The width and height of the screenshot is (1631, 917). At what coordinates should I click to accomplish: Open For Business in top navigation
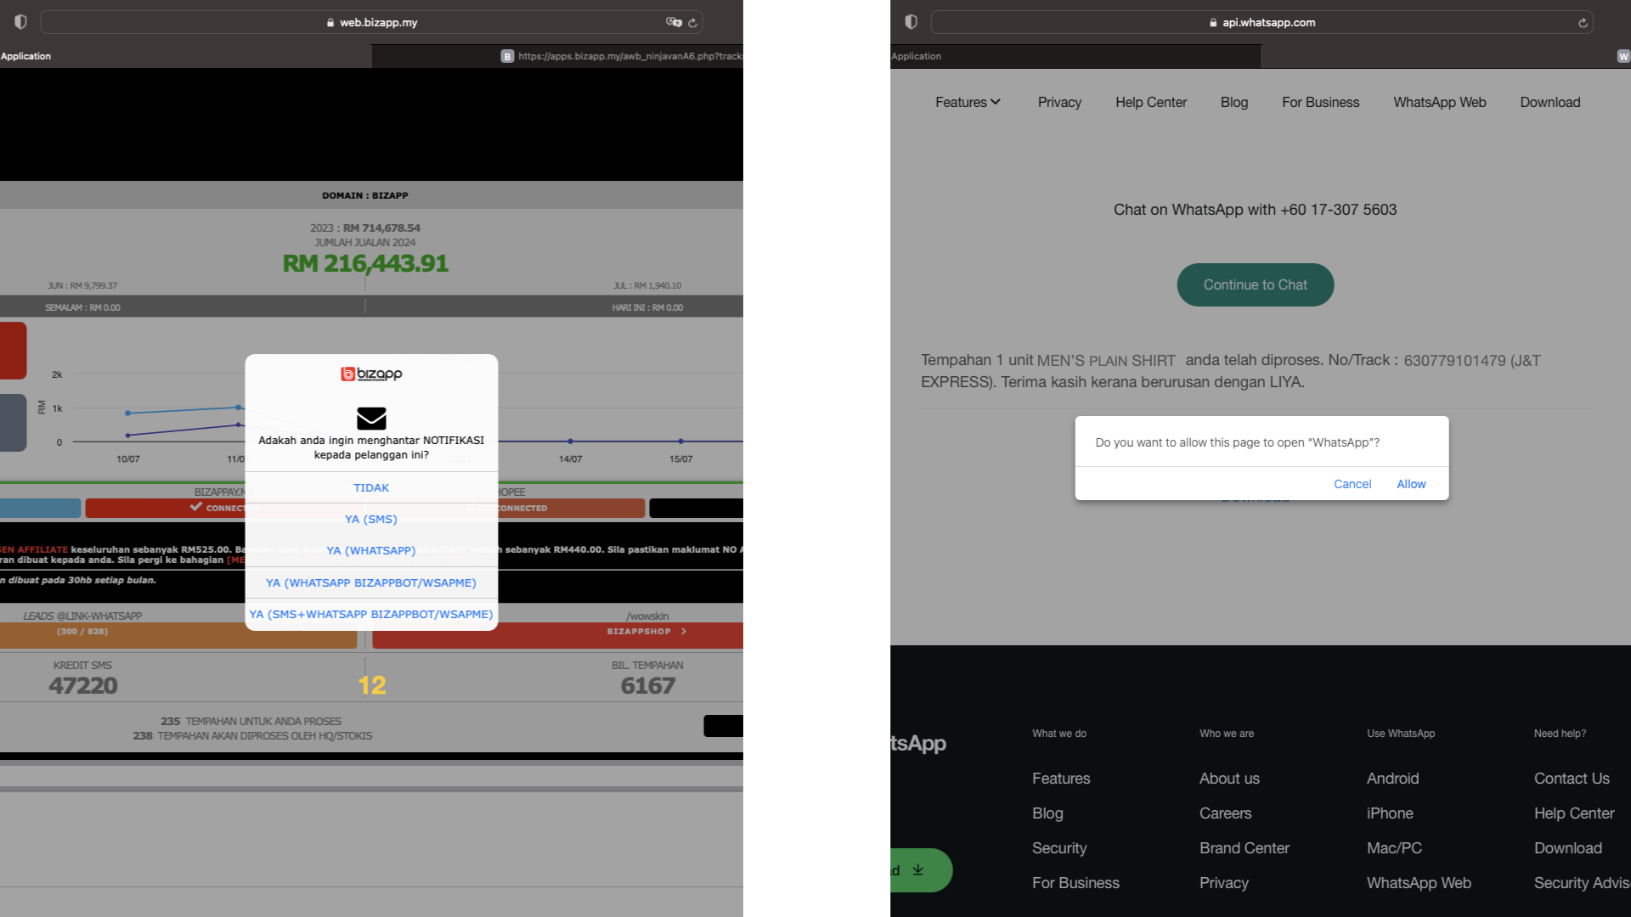pos(1320,102)
